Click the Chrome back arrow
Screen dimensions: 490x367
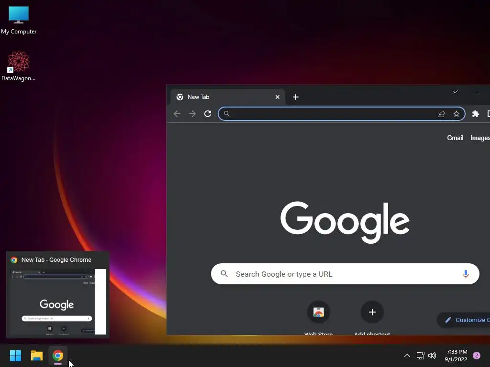(x=177, y=114)
